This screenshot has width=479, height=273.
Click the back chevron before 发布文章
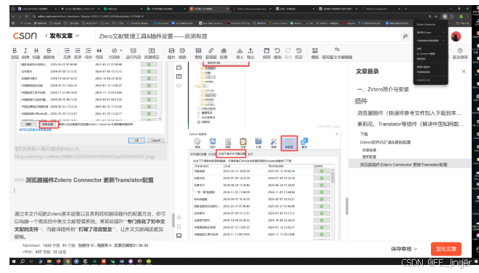(x=46, y=36)
